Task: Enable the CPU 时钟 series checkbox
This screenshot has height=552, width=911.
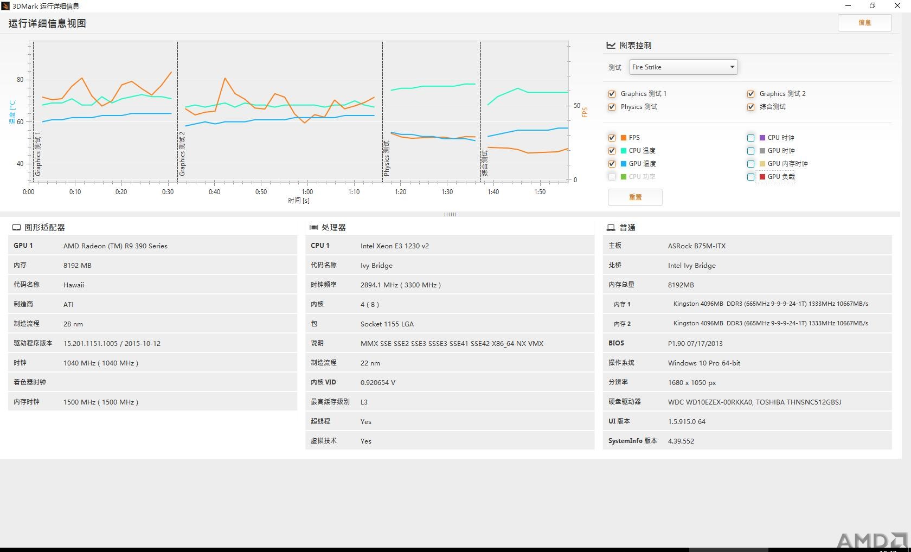Action: [x=750, y=138]
